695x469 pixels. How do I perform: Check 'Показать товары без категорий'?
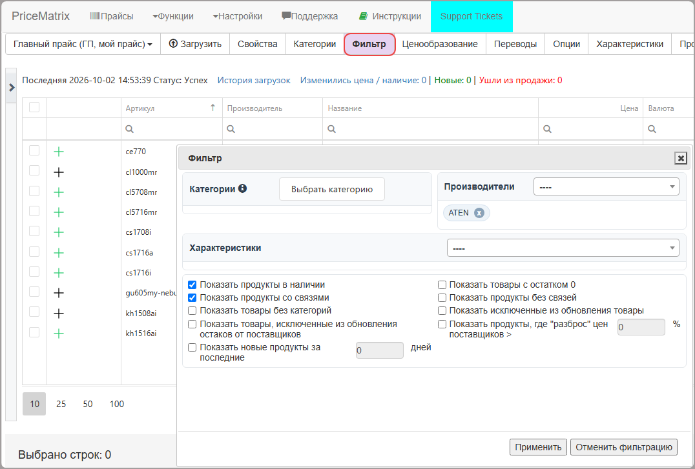coord(192,310)
